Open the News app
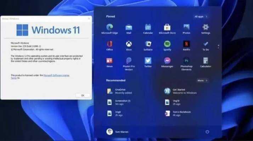 click(109, 63)
